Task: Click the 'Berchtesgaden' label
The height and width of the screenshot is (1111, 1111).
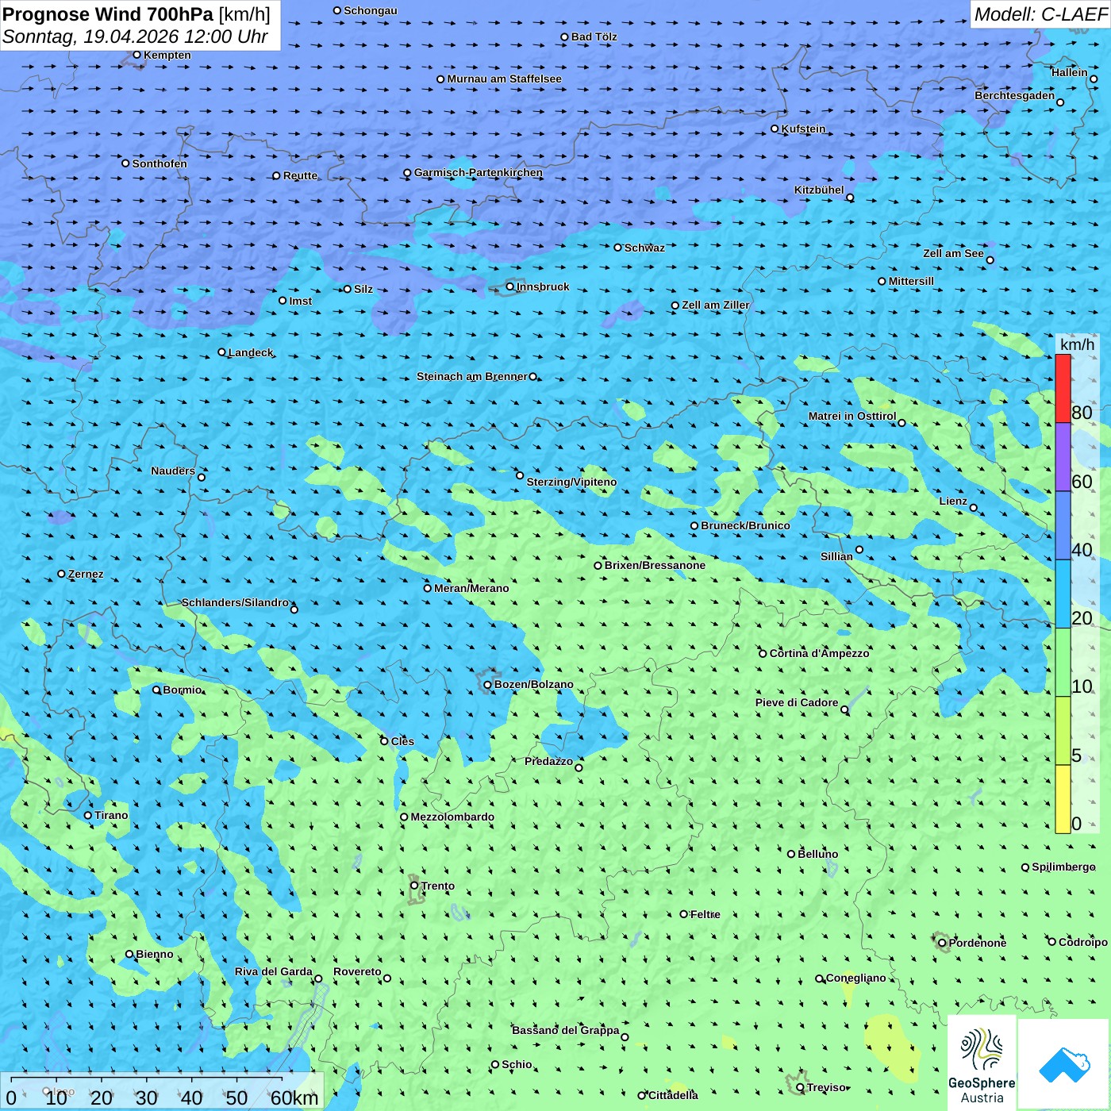Action: click(x=1015, y=95)
